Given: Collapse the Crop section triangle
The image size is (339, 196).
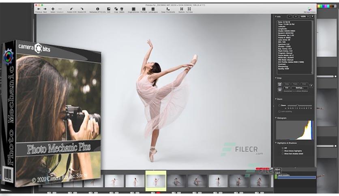Looking at the screenshot, I should [276, 78].
